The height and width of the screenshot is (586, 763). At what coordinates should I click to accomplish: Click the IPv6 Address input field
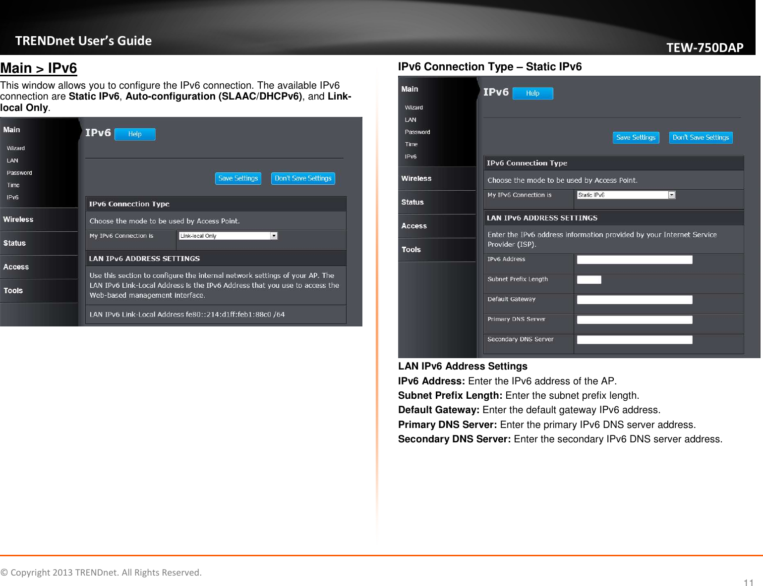coord(635,260)
